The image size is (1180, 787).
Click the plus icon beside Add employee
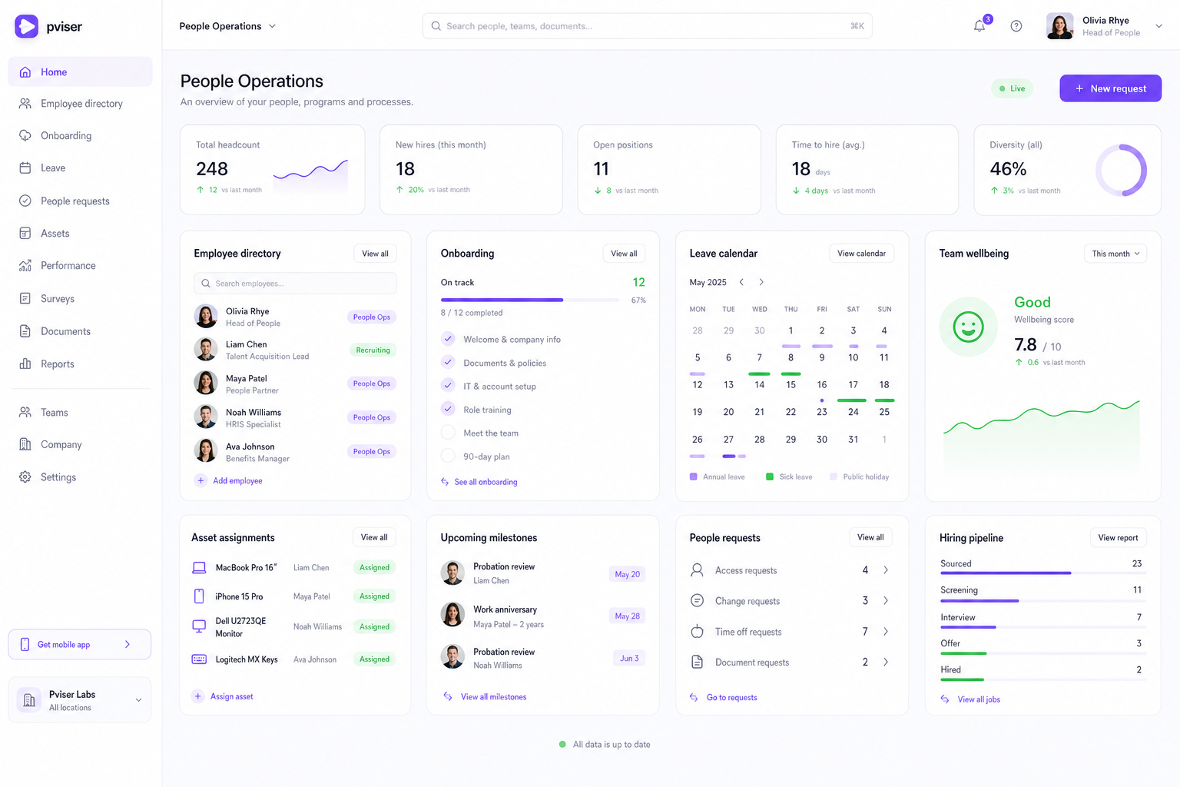(201, 480)
